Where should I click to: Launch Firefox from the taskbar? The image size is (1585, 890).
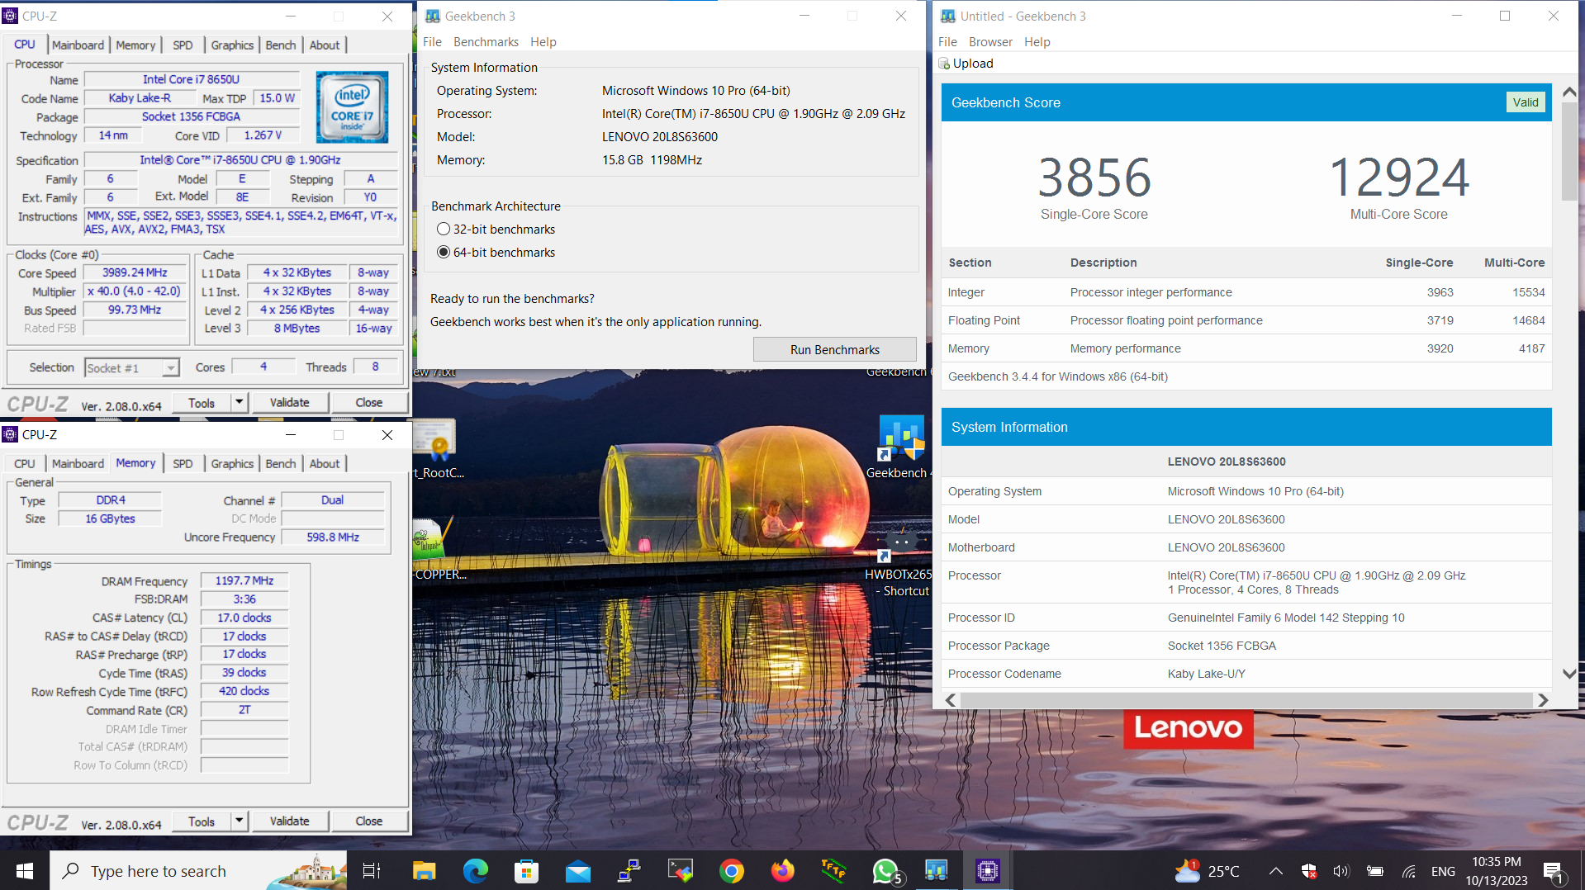[x=782, y=870]
